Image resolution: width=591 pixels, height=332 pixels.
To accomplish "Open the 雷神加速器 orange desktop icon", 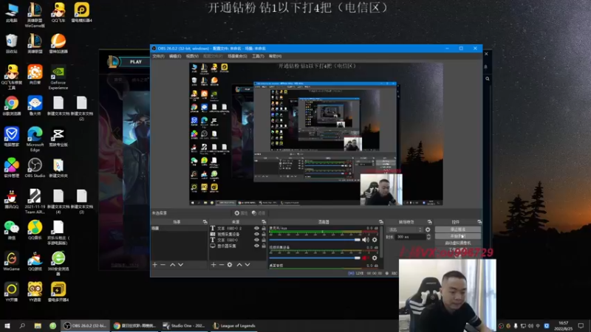I will point(58,44).
